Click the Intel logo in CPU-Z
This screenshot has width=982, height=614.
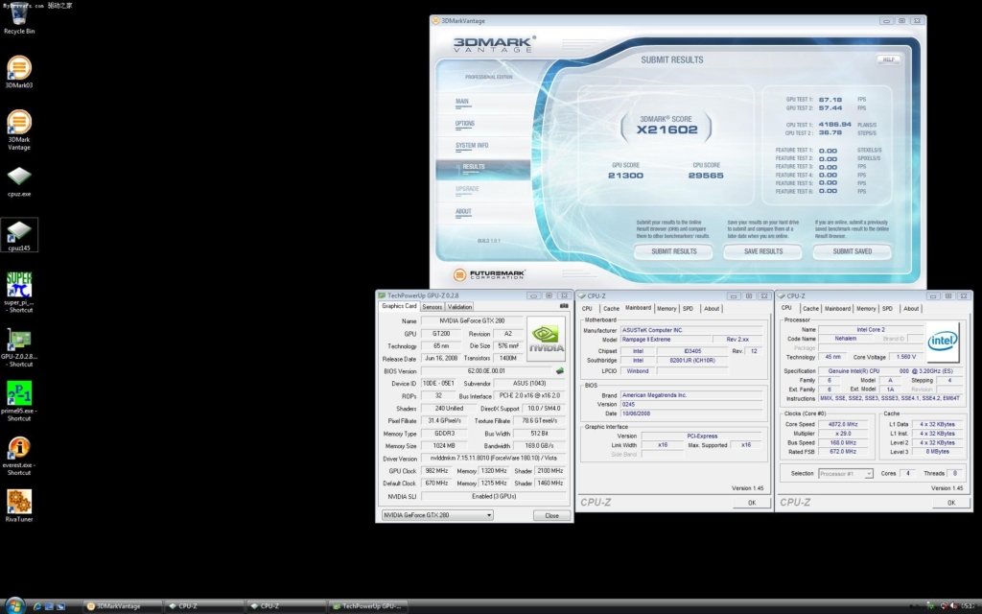click(943, 342)
